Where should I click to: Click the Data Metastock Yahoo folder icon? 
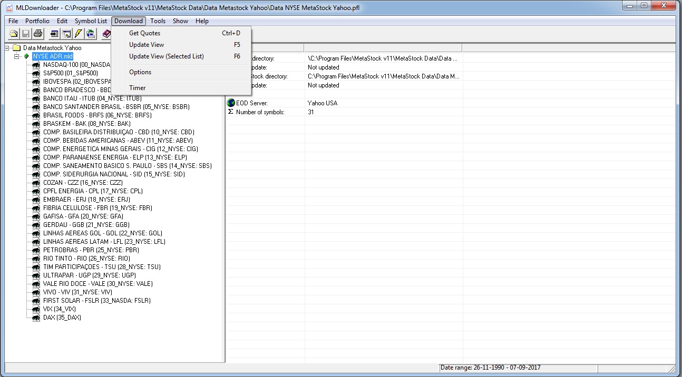point(17,48)
